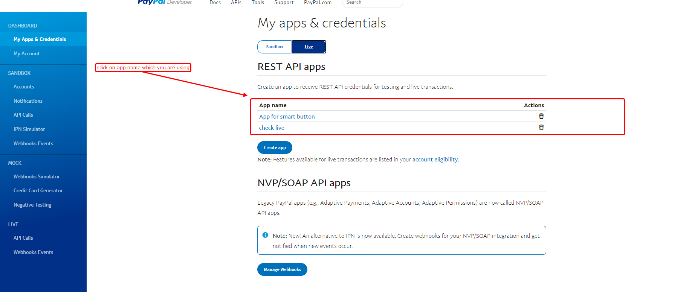Screen dimensions: 692x292
Task: Open the IPN Simulator
Action: (29, 129)
